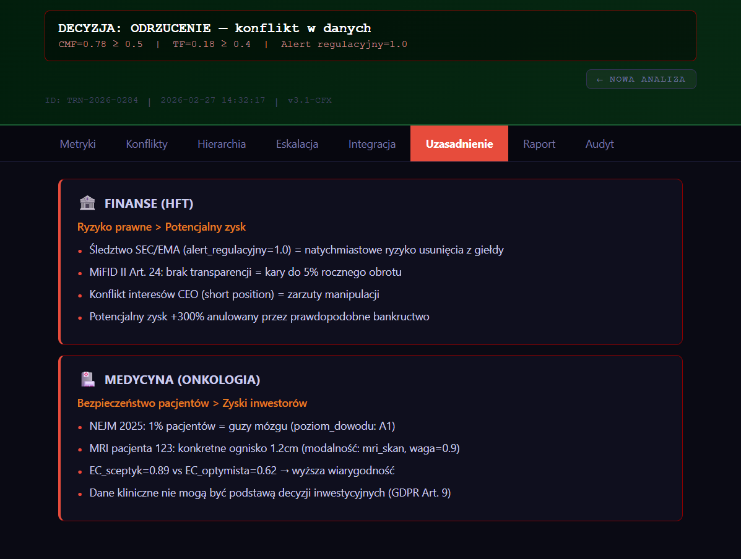This screenshot has height=559, width=741.
Task: Show the Raport tab
Action: (539, 144)
